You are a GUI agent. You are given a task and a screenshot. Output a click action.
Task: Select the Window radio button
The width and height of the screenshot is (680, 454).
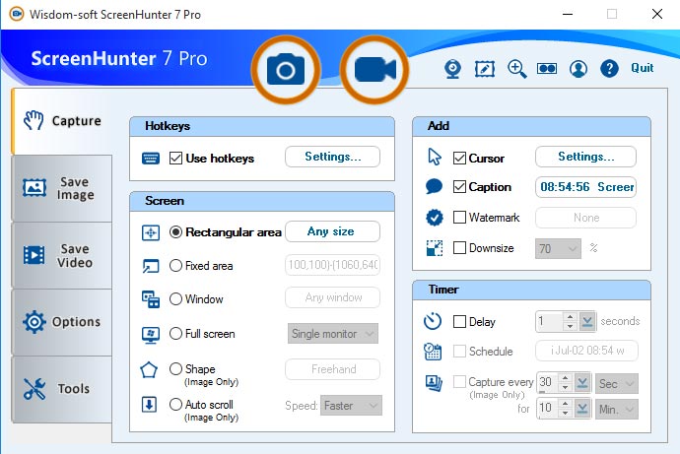click(x=175, y=298)
